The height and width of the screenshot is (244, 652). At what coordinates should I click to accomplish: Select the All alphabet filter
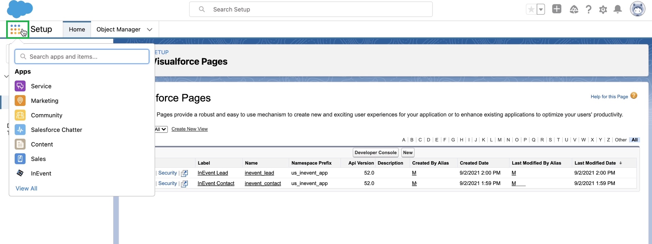pos(635,140)
